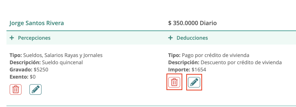Select the Sueldo quincenal description line
Image resolution: width=296 pixels, height=107 pixels.
pos(46,63)
